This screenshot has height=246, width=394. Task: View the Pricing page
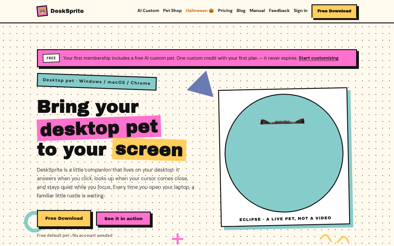tap(225, 10)
